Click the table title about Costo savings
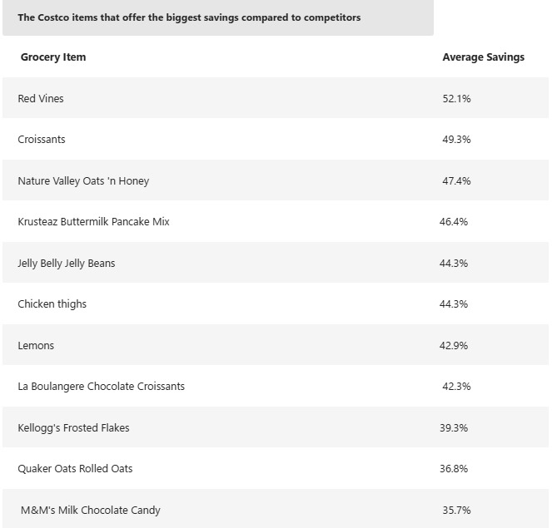 [x=189, y=17]
